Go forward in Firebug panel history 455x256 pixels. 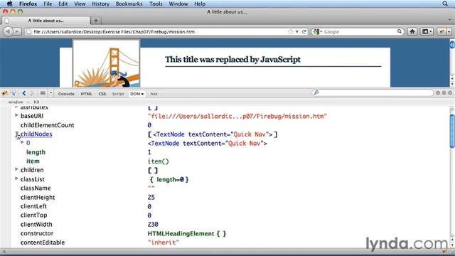click(x=32, y=93)
